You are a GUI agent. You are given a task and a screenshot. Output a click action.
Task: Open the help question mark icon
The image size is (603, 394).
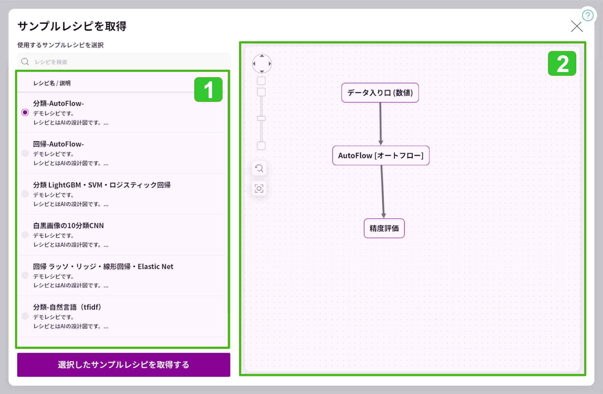click(587, 15)
